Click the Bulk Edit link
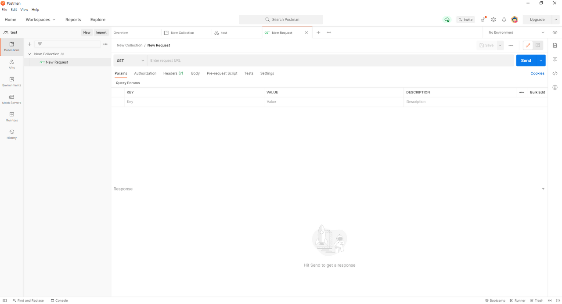 point(537,93)
